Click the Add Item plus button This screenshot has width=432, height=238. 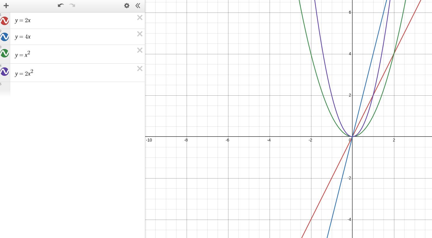click(6, 6)
